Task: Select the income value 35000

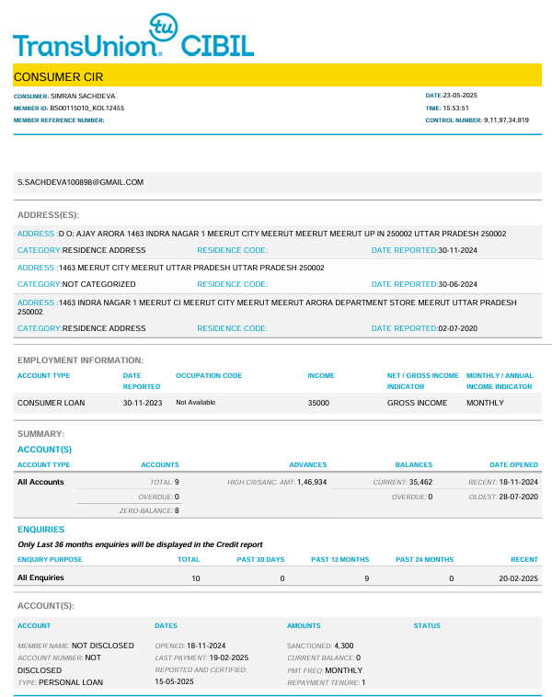Action: coord(318,403)
